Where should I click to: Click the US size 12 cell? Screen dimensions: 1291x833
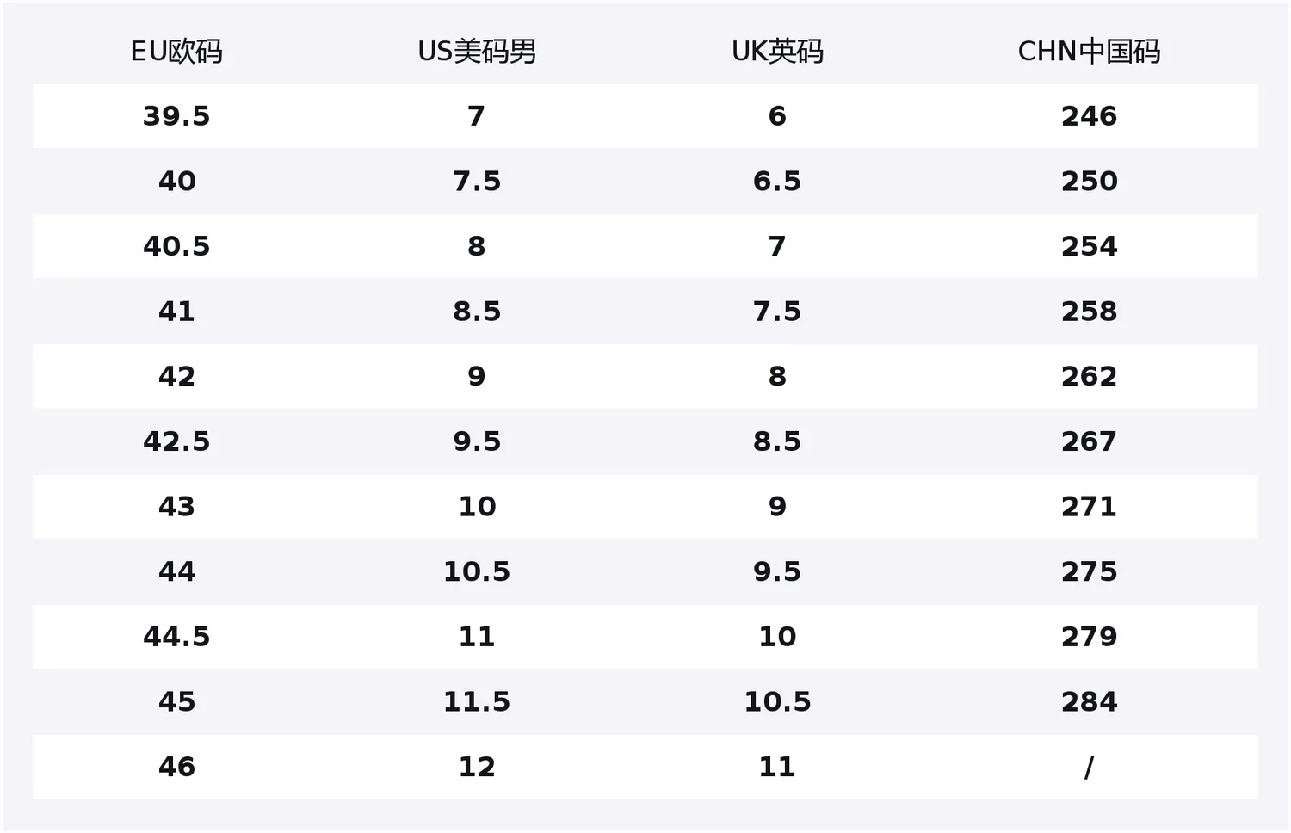[x=477, y=767]
